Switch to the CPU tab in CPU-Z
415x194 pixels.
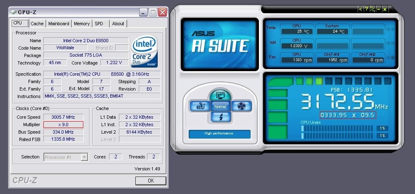tap(20, 23)
